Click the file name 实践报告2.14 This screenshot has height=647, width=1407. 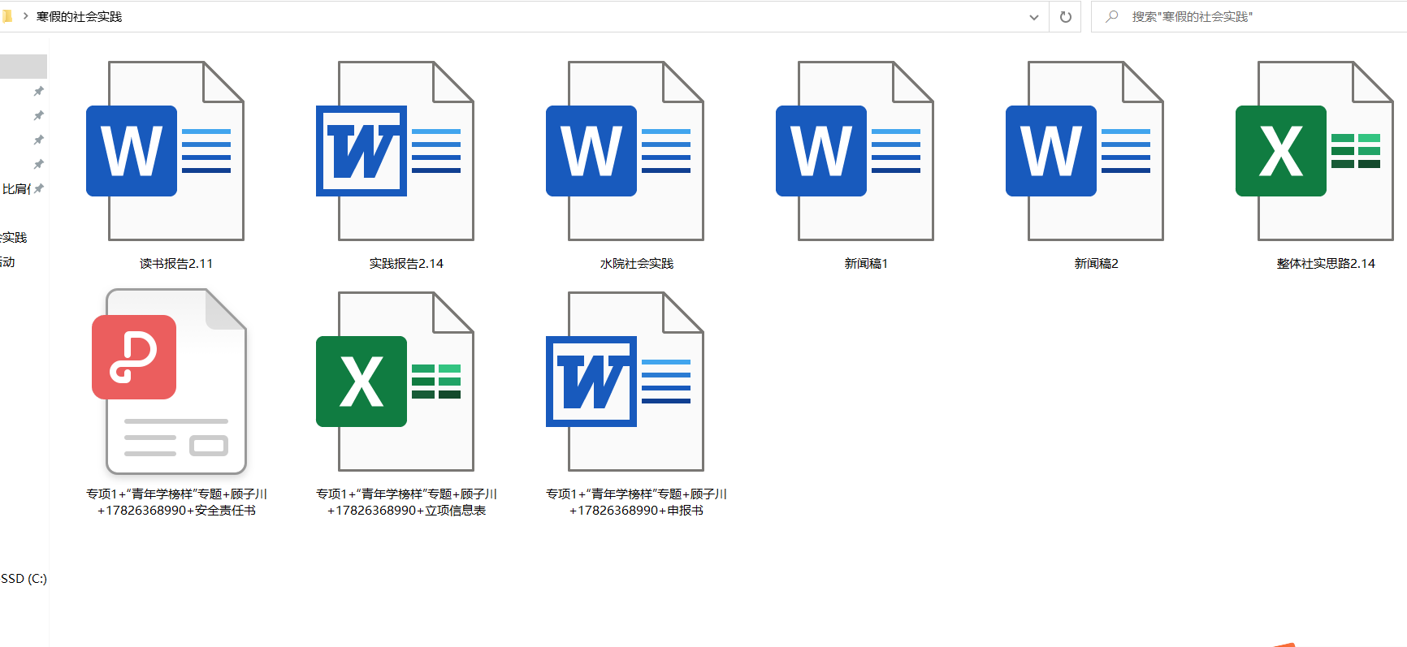click(x=406, y=264)
